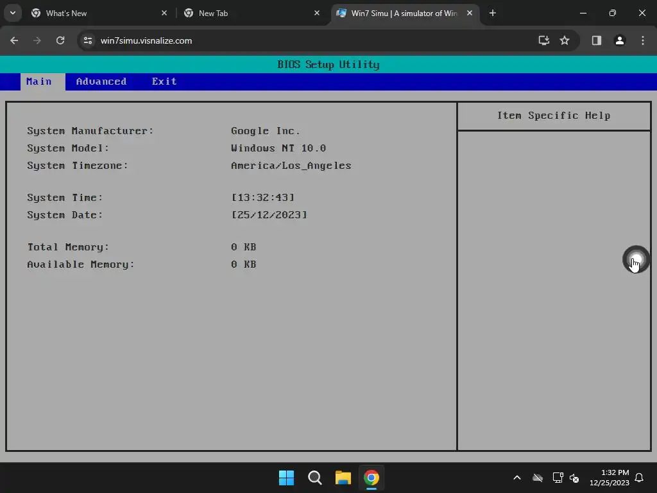
Task: Click the Available Memory 0 KB value
Action: click(243, 264)
